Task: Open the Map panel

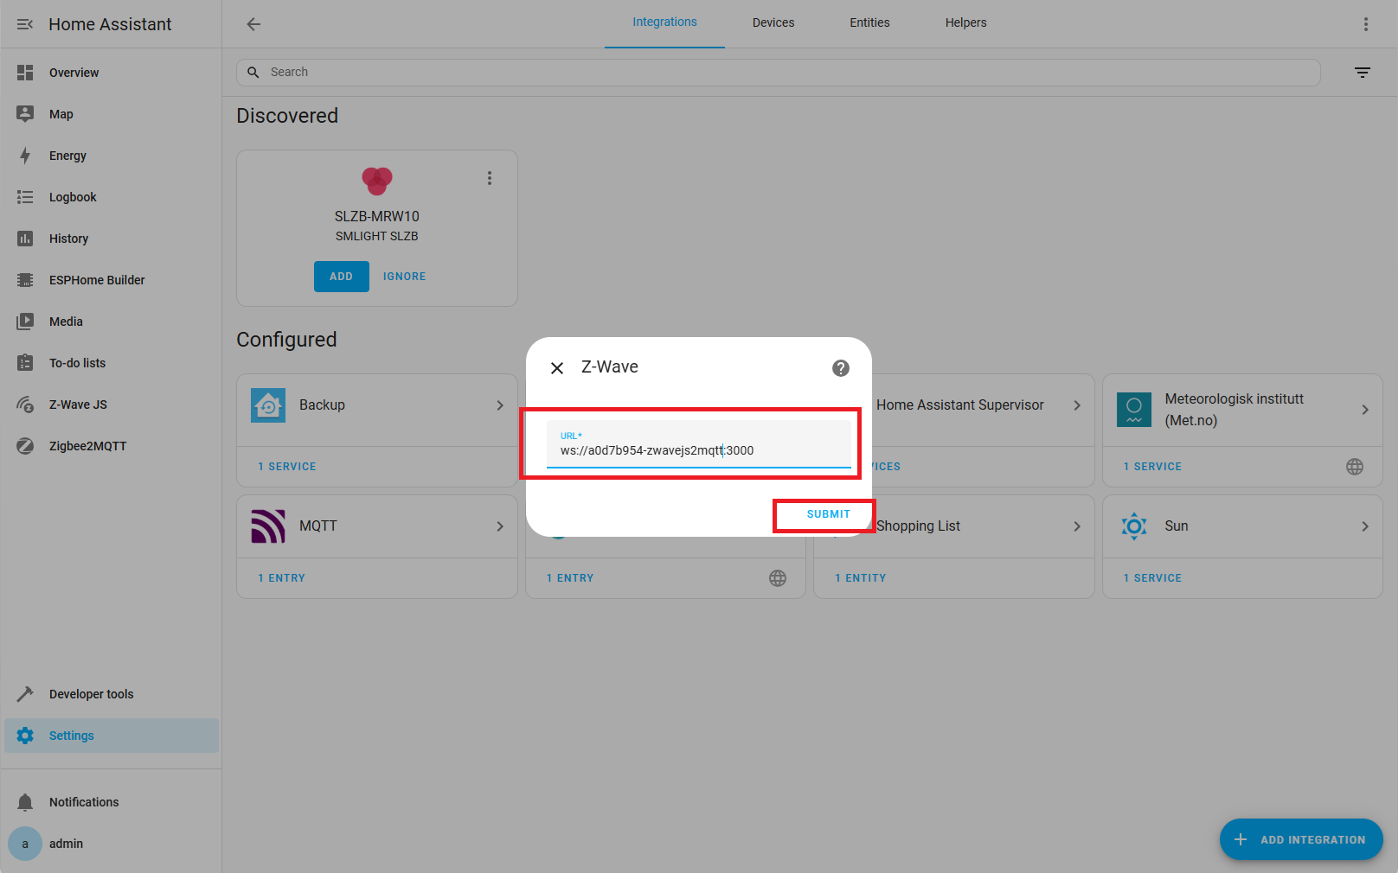Action: tap(111, 114)
